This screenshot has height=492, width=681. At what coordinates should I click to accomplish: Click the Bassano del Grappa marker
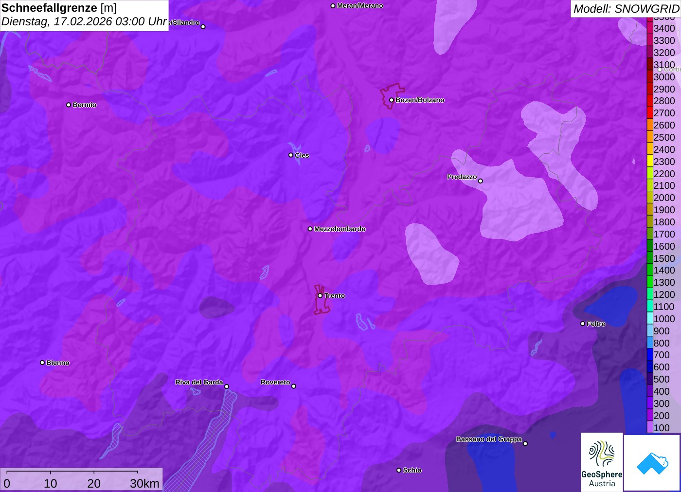[525, 443]
